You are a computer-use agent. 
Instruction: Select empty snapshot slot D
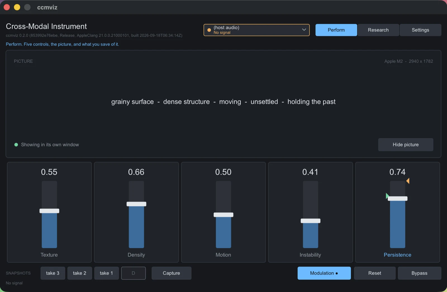133,273
